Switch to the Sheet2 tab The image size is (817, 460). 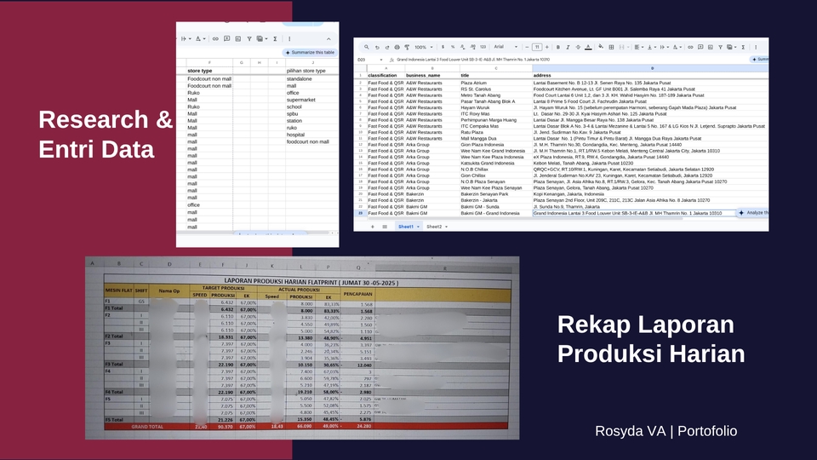[x=436, y=227]
